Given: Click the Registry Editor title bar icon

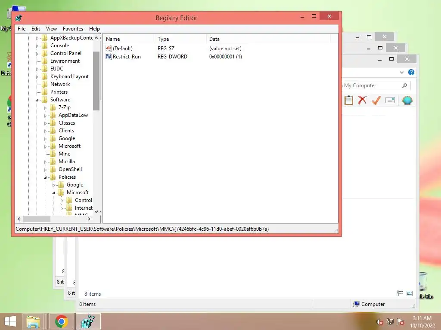Looking at the screenshot, I should [19, 18].
